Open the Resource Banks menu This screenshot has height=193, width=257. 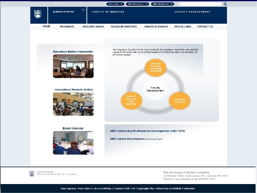click(x=93, y=26)
